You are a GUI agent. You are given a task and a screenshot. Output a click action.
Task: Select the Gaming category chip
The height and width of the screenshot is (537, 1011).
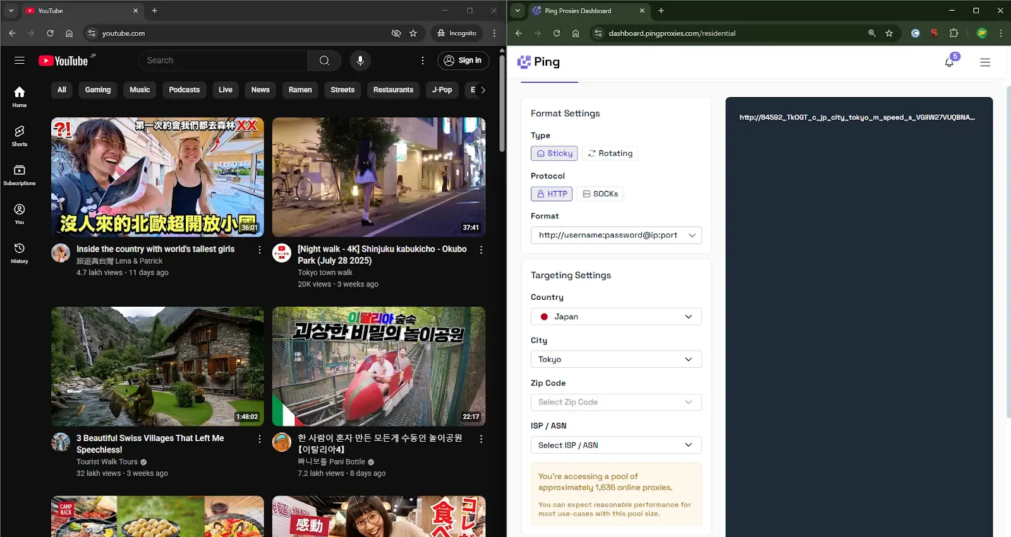pos(98,90)
